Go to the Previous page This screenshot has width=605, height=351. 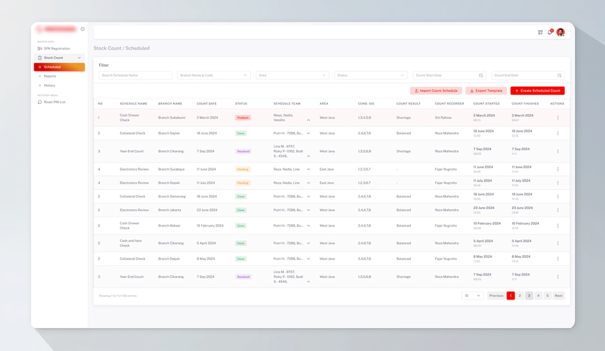[x=496, y=296]
